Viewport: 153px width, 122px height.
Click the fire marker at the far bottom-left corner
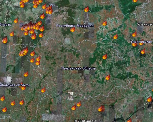[4, 109]
